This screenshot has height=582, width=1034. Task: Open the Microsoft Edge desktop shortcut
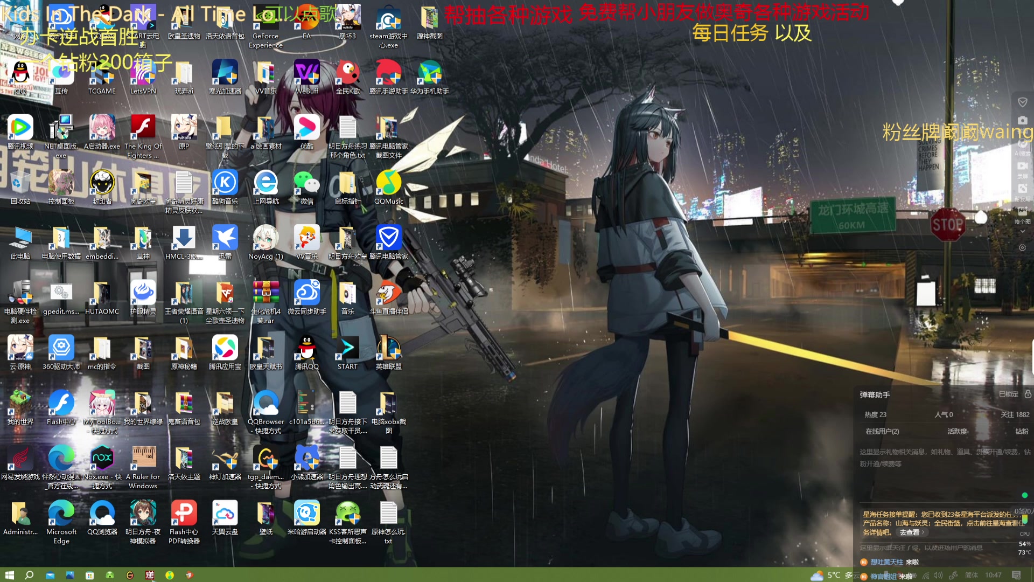[61, 523]
